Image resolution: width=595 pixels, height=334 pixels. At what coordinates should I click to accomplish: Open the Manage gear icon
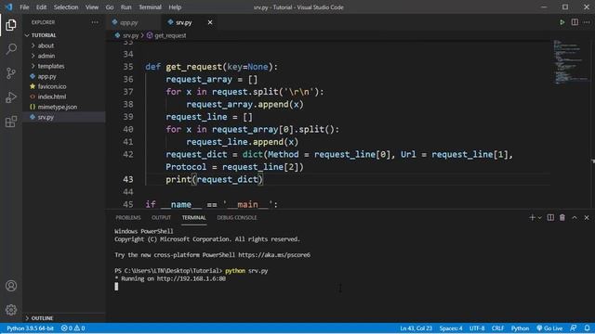(x=11, y=310)
